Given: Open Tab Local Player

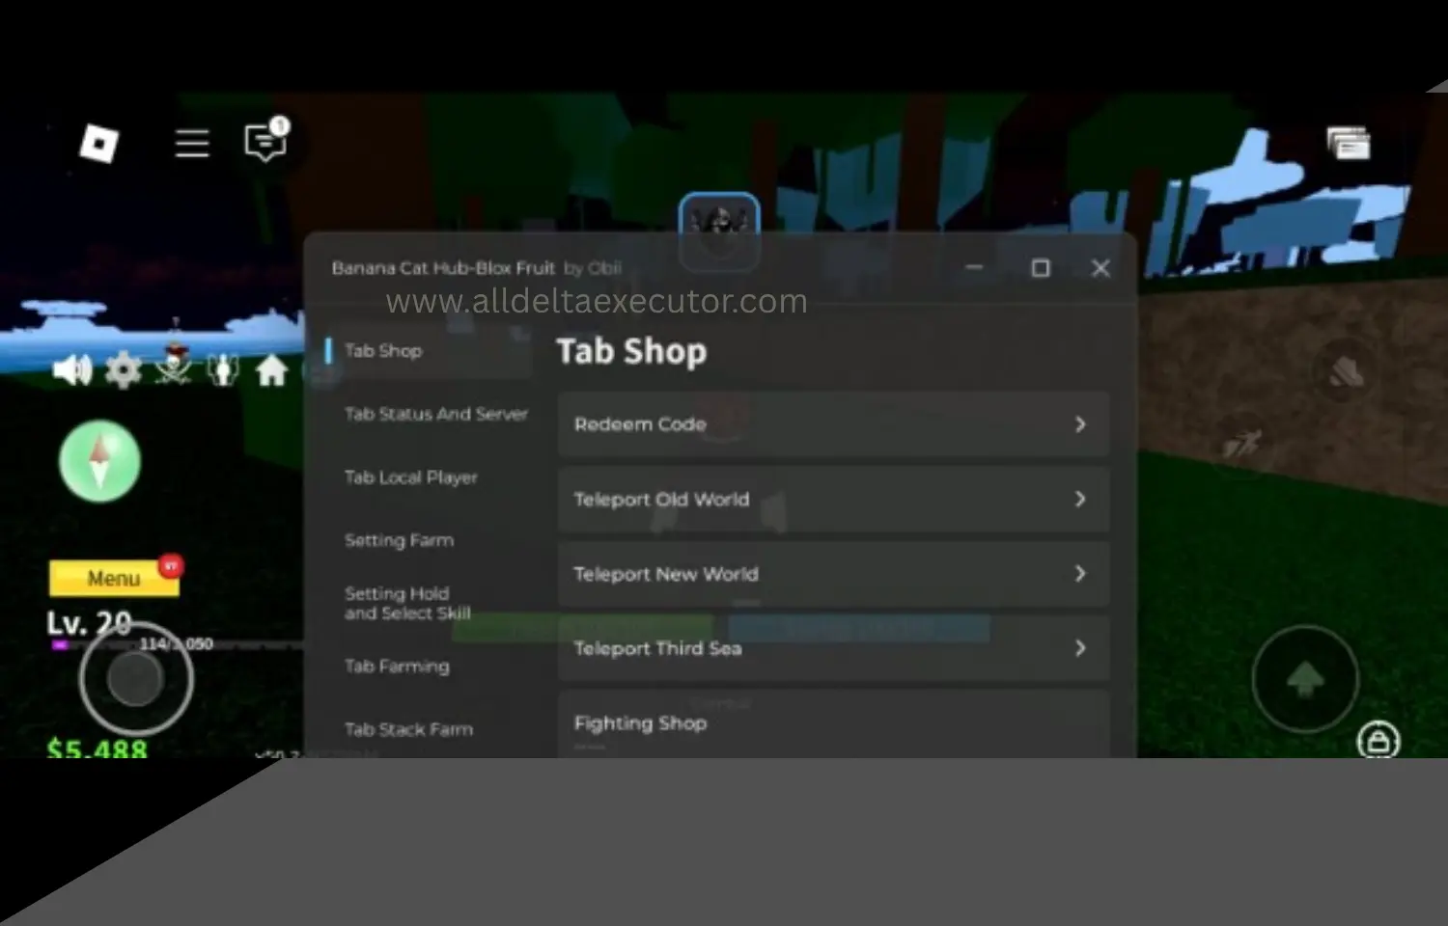Looking at the screenshot, I should point(411,477).
